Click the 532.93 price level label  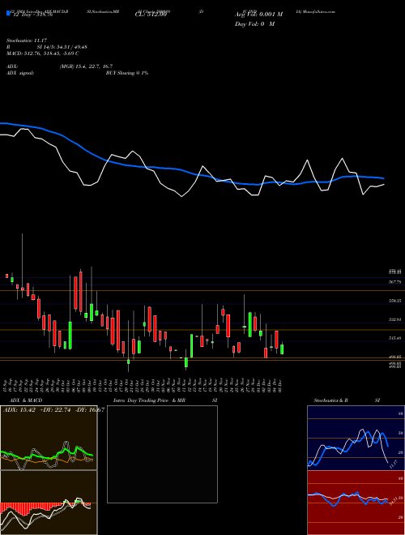click(x=395, y=319)
